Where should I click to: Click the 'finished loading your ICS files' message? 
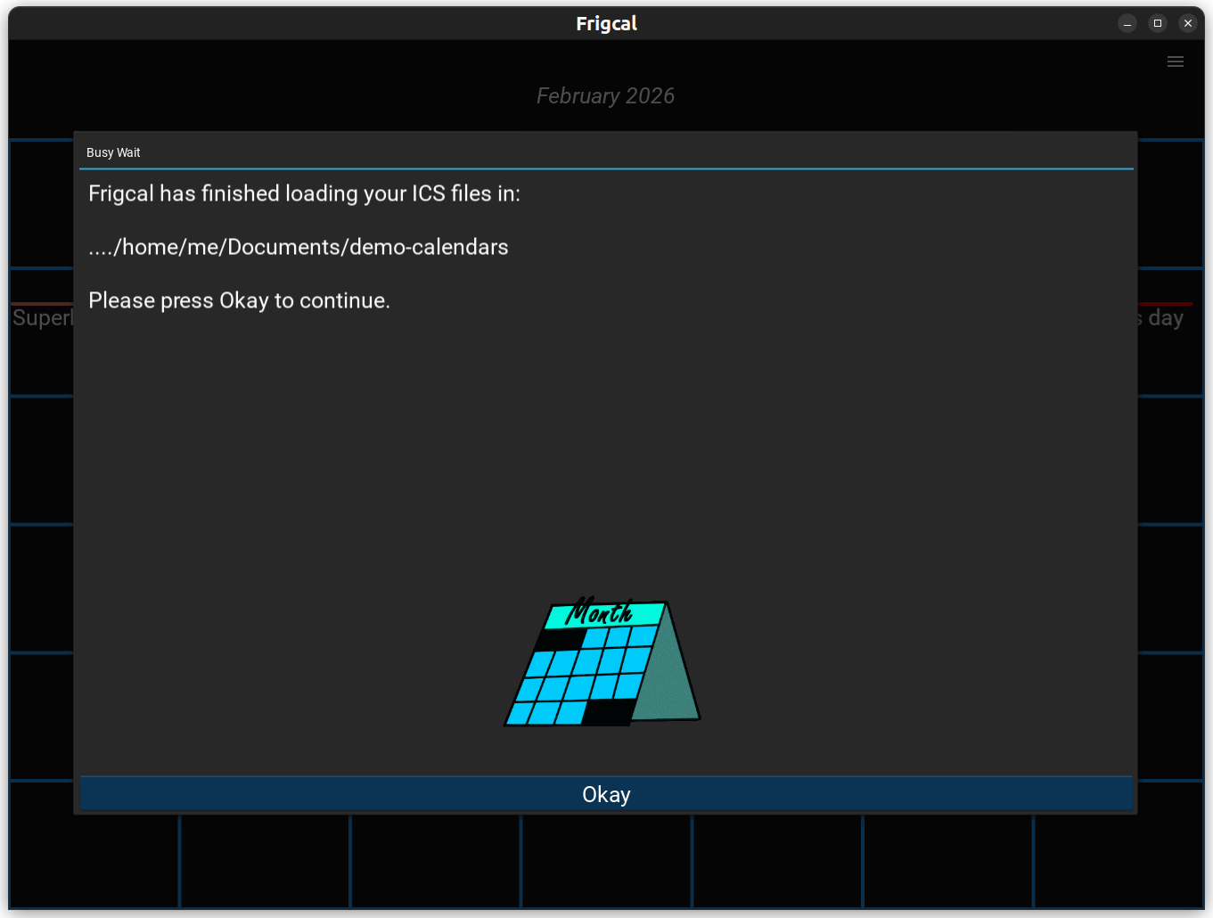[x=304, y=193]
